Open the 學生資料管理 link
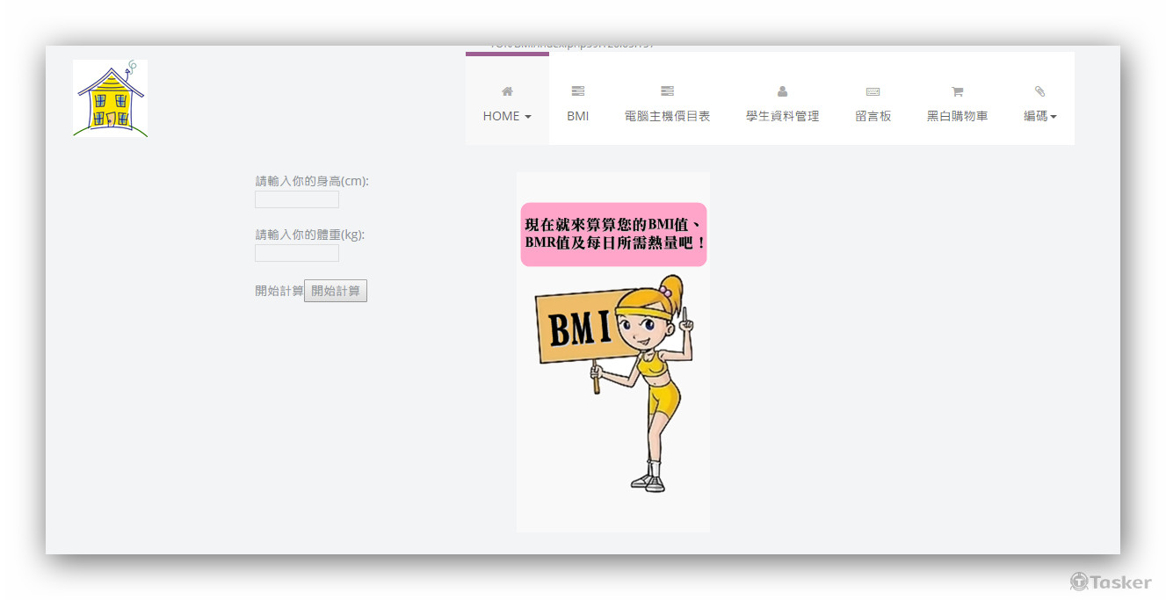 781,115
